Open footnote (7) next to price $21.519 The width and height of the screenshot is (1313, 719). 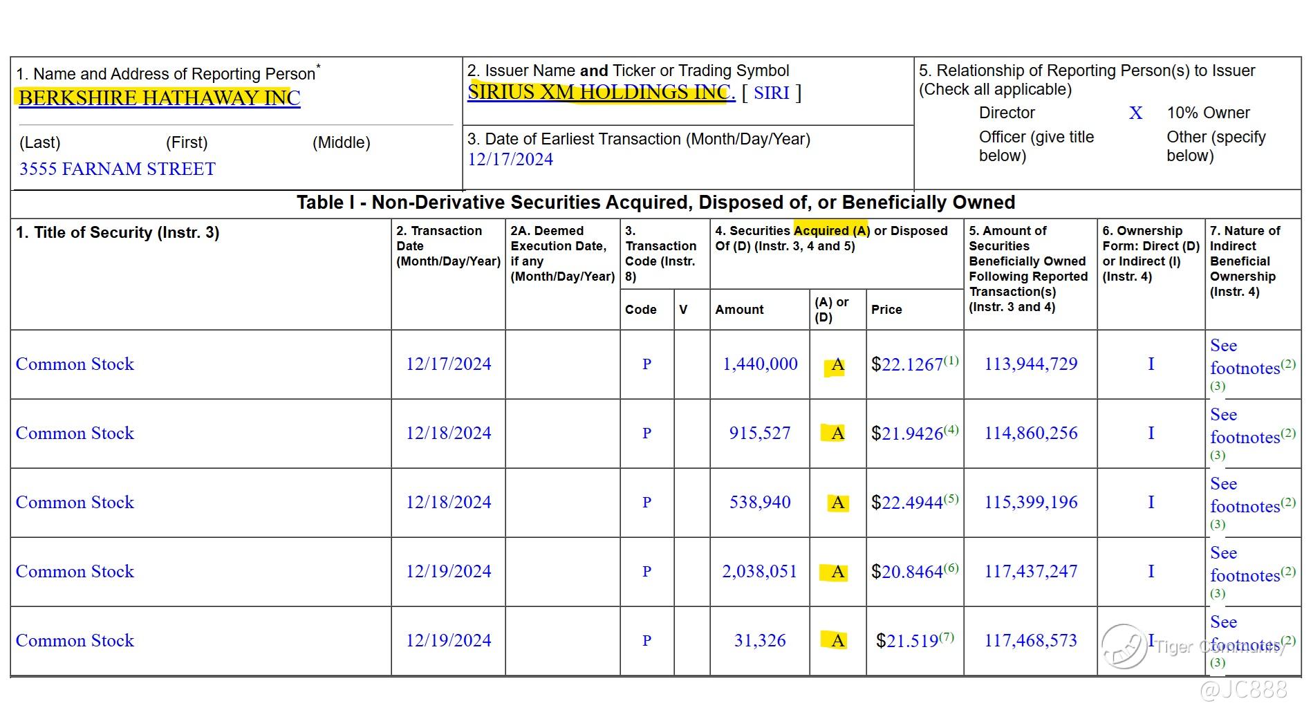(x=947, y=637)
